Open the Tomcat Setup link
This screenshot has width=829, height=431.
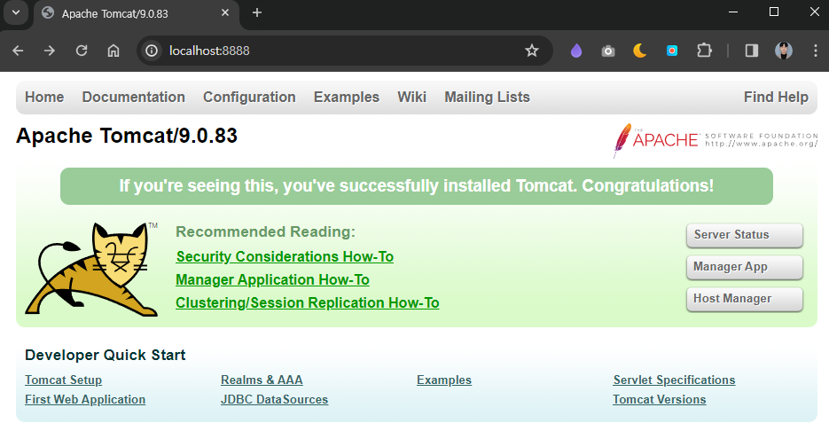64,380
